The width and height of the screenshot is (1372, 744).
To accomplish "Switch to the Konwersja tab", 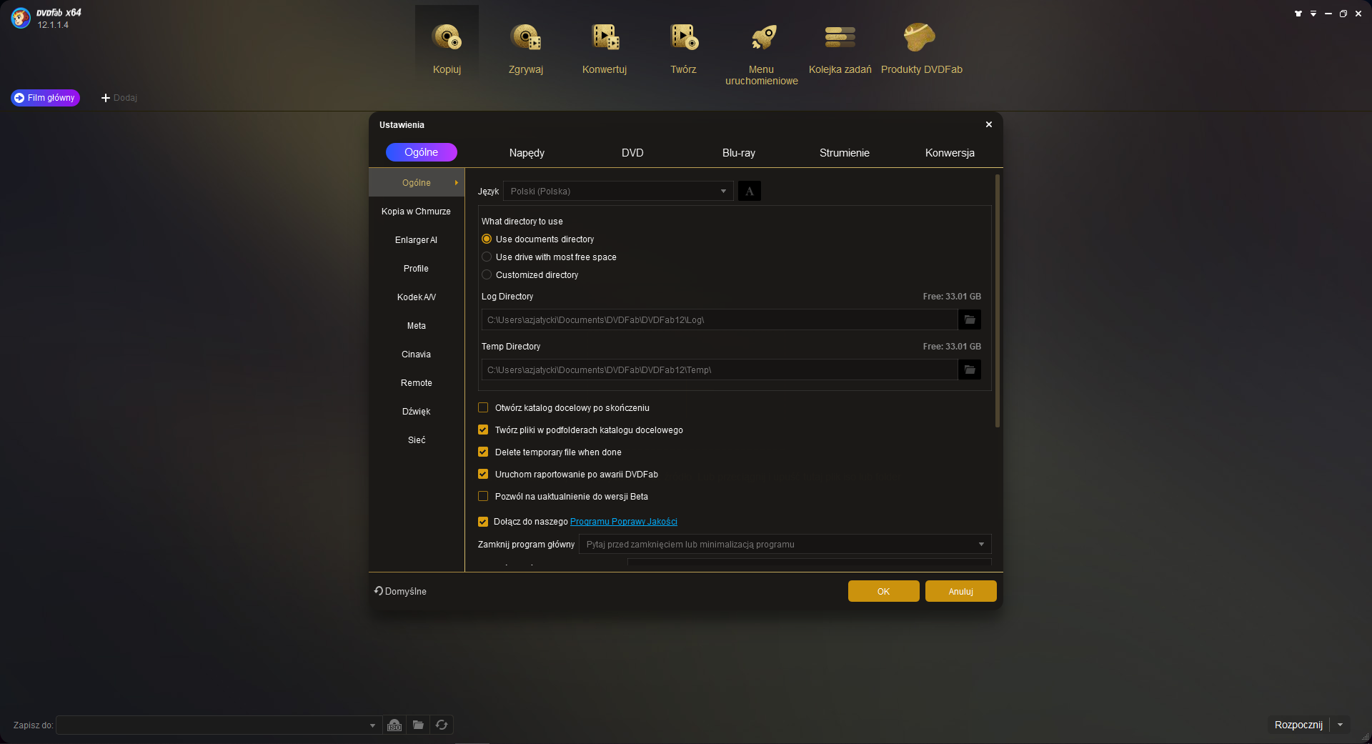I will pyautogui.click(x=950, y=153).
